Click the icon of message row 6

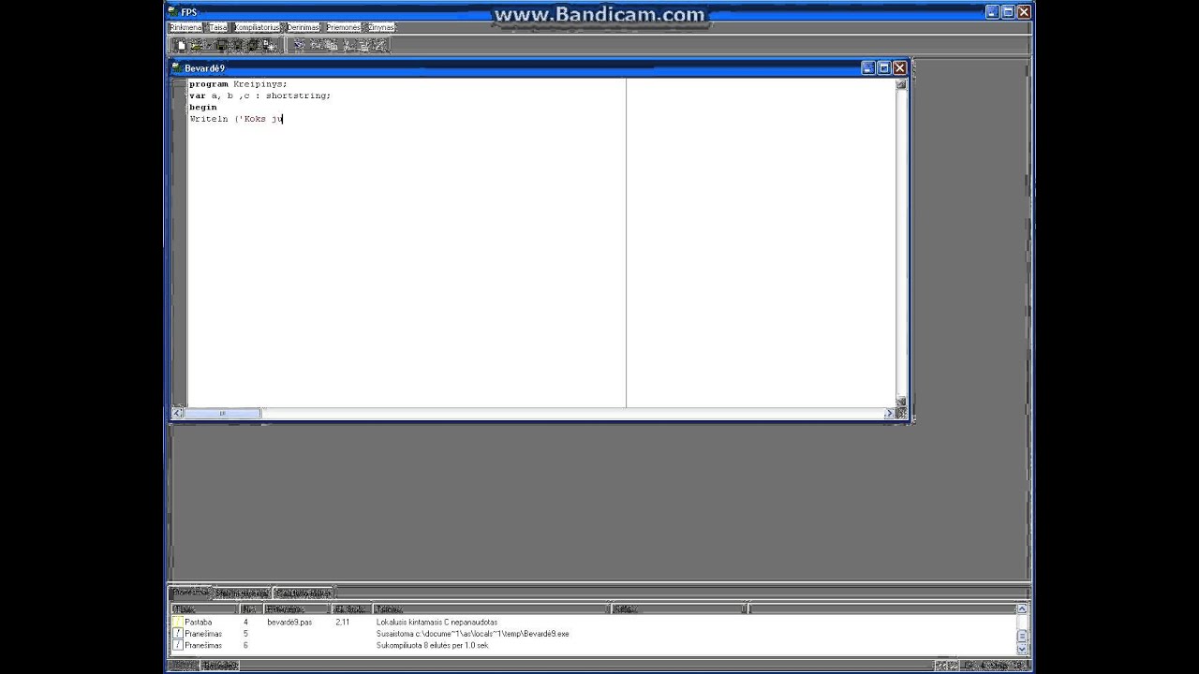click(178, 645)
